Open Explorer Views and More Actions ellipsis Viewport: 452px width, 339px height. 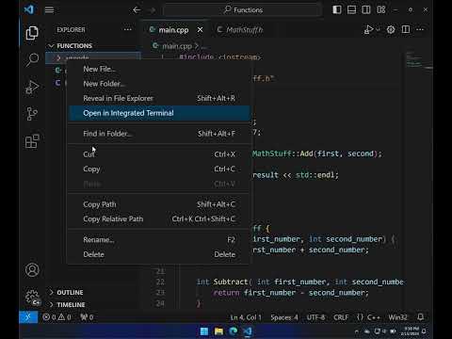(127, 29)
